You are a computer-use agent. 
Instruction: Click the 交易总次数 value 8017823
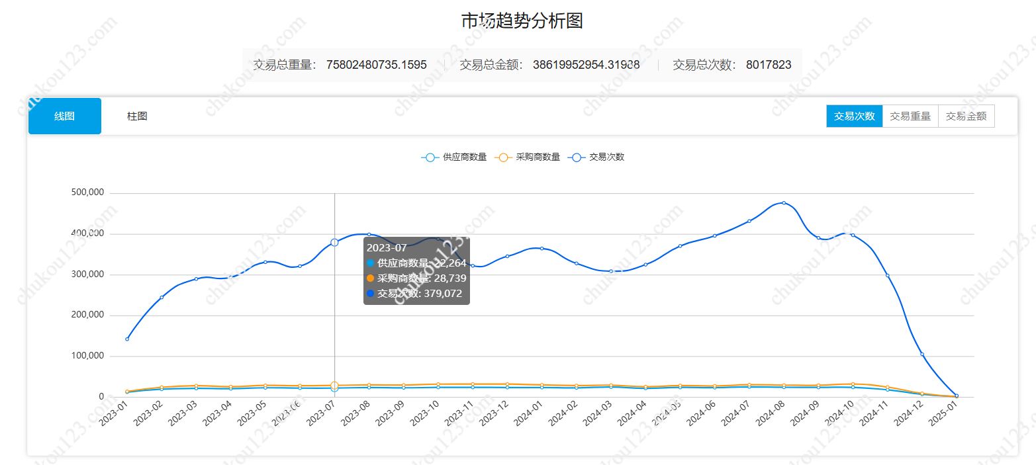pyautogui.click(x=769, y=65)
